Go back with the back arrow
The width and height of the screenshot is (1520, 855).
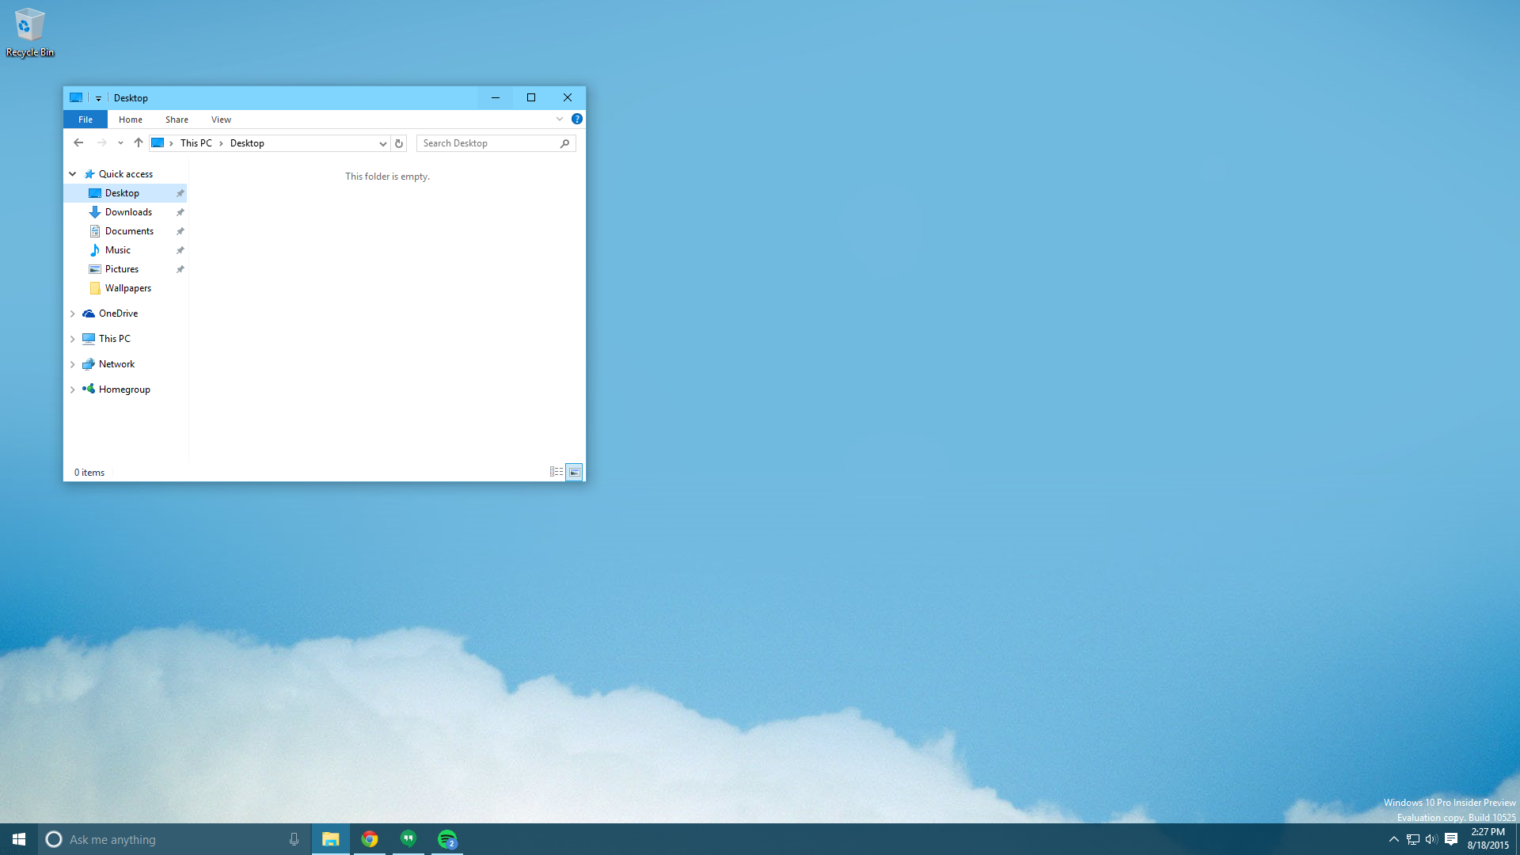point(78,142)
